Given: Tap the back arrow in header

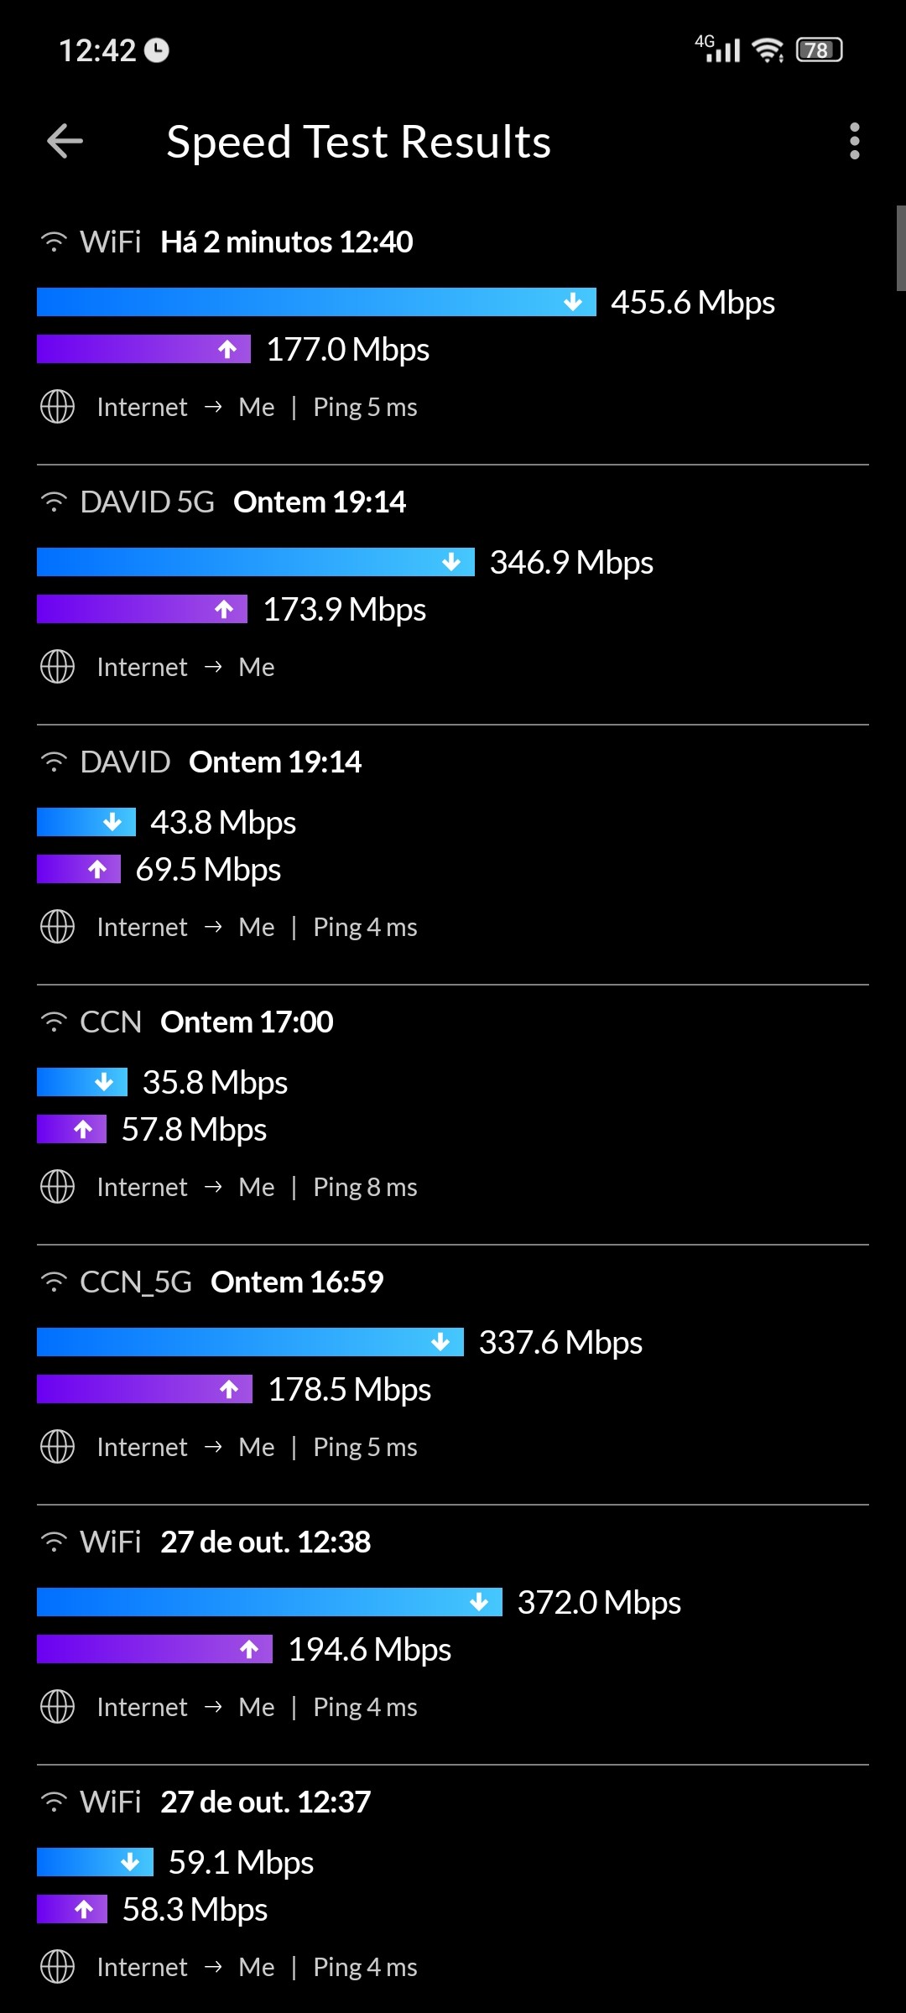Looking at the screenshot, I should pos(65,141).
